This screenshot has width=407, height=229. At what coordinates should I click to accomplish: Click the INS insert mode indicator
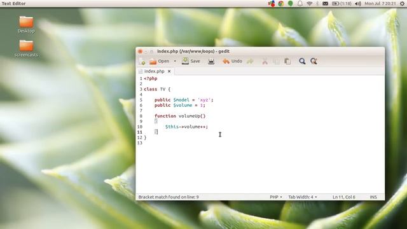[373, 197]
